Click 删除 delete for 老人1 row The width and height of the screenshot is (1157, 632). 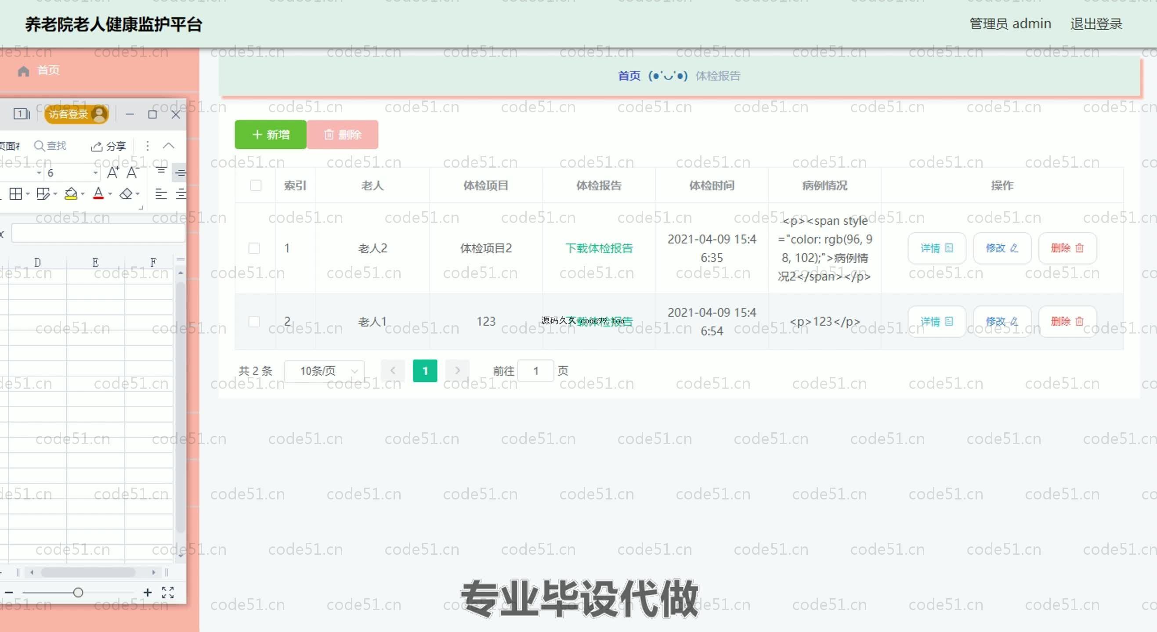1067,321
